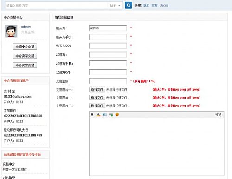
Task: Click the 支付宝 label in sidebar
Action: point(9,91)
